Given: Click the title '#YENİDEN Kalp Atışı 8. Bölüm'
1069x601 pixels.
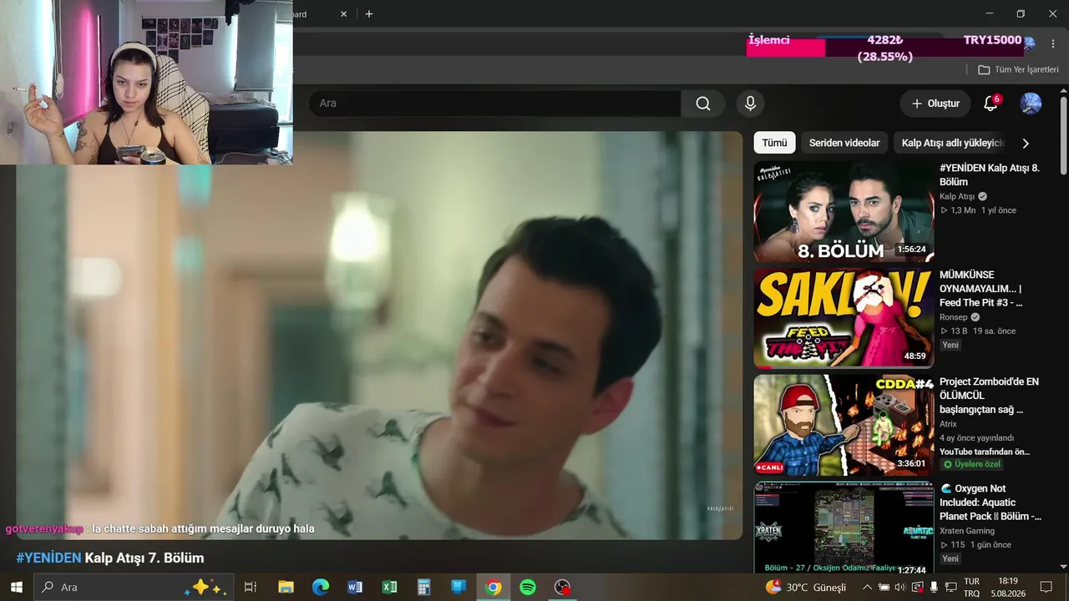Looking at the screenshot, I should pyautogui.click(x=990, y=174).
